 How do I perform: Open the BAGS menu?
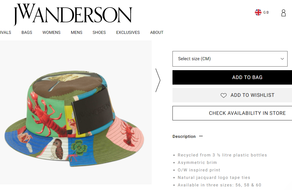tap(27, 32)
